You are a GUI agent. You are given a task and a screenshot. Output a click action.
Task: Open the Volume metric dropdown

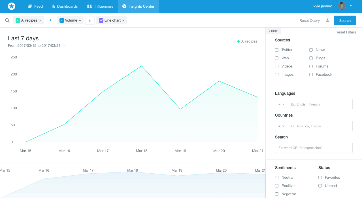pos(70,20)
